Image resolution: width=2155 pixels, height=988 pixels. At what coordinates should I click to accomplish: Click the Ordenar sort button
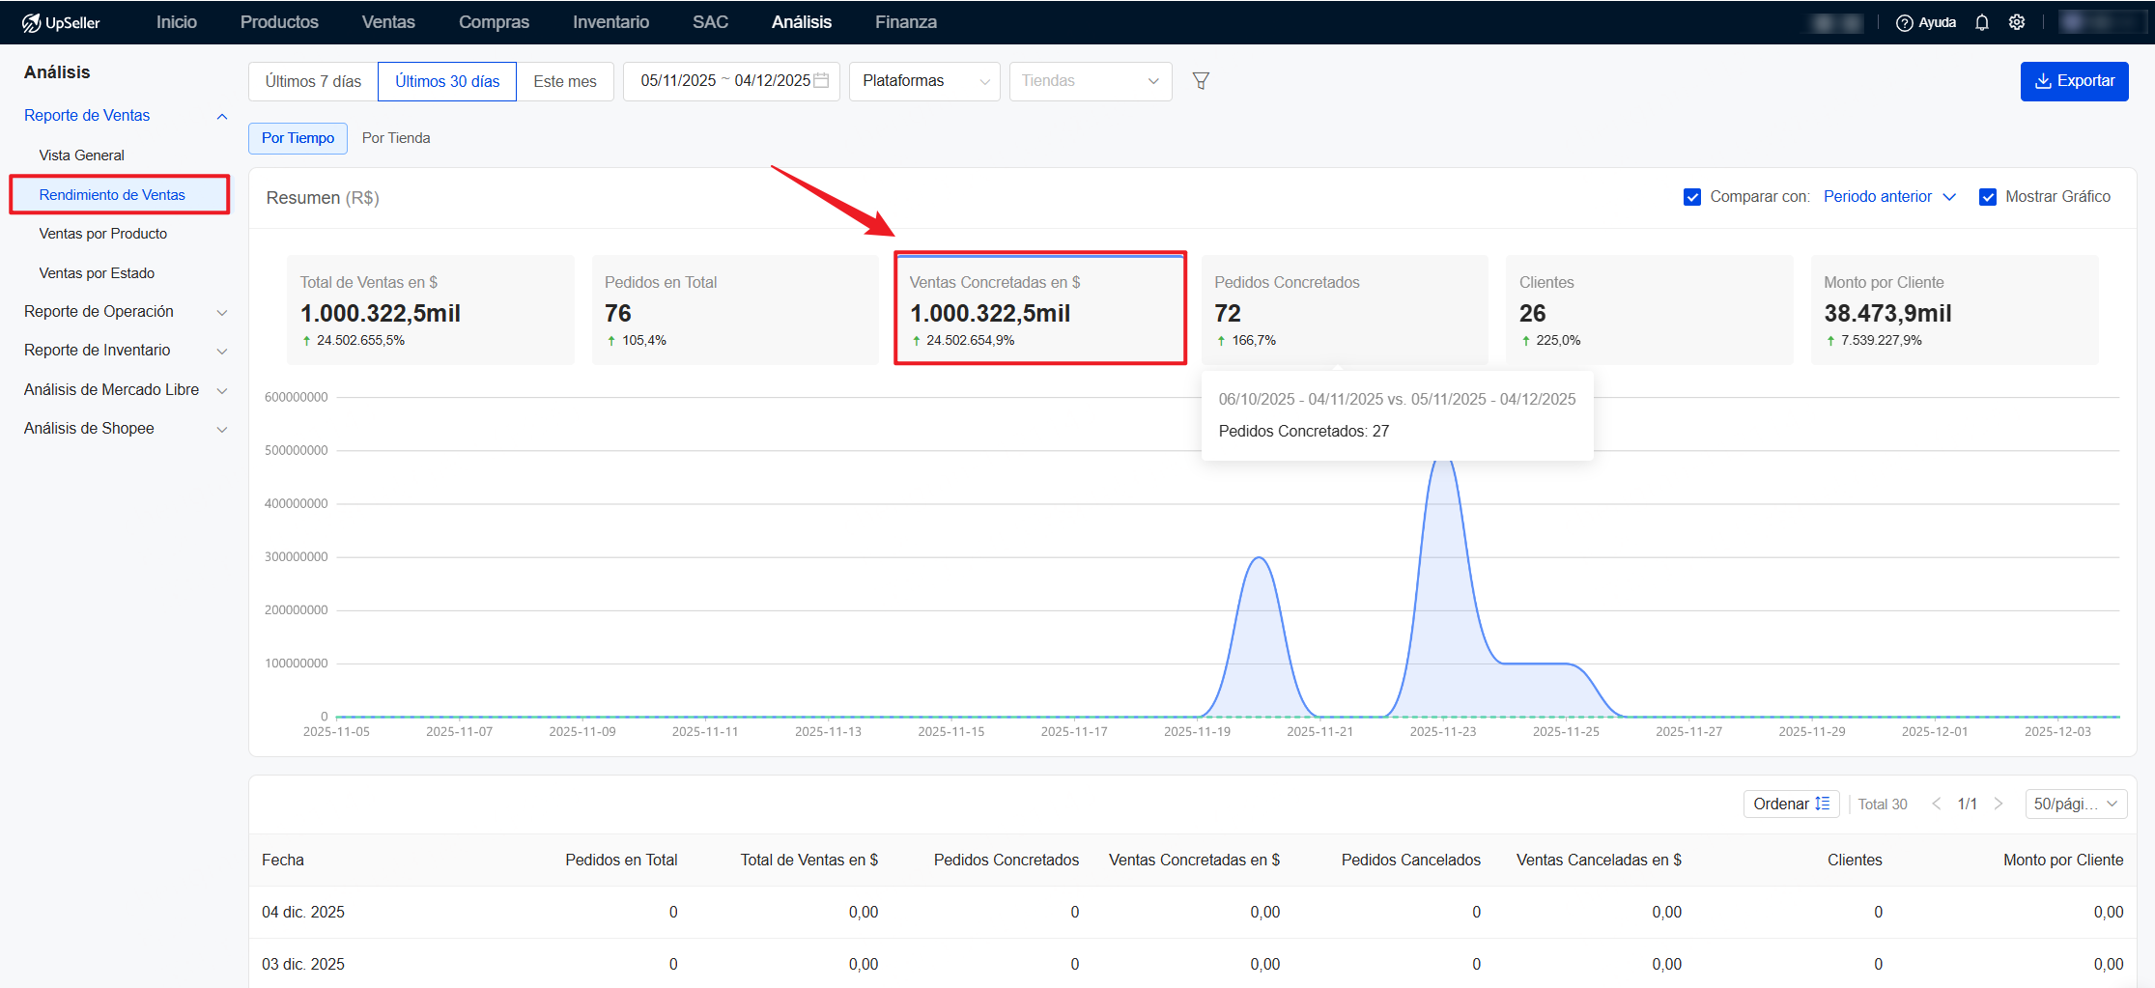[1791, 804]
